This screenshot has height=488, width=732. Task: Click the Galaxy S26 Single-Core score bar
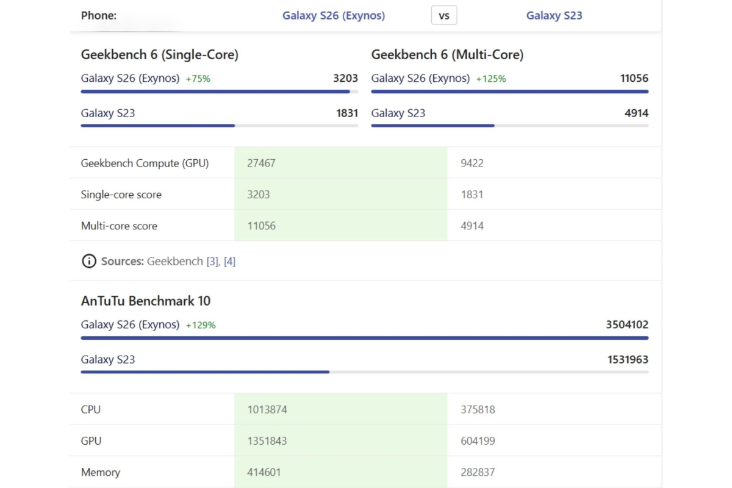(x=215, y=91)
